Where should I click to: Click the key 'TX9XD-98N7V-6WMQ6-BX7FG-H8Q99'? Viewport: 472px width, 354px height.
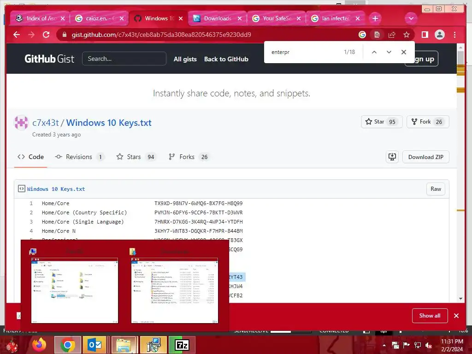pos(198,203)
